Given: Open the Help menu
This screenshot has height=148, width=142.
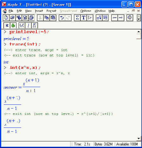Looking at the screenshot, I should 112,11.
